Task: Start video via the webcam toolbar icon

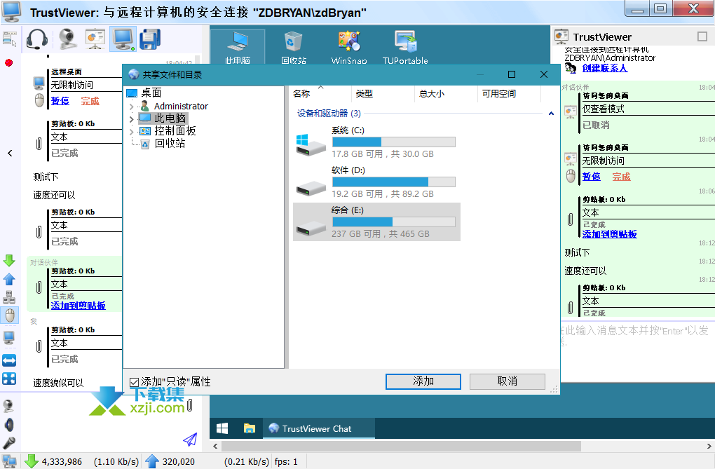Action: point(67,39)
